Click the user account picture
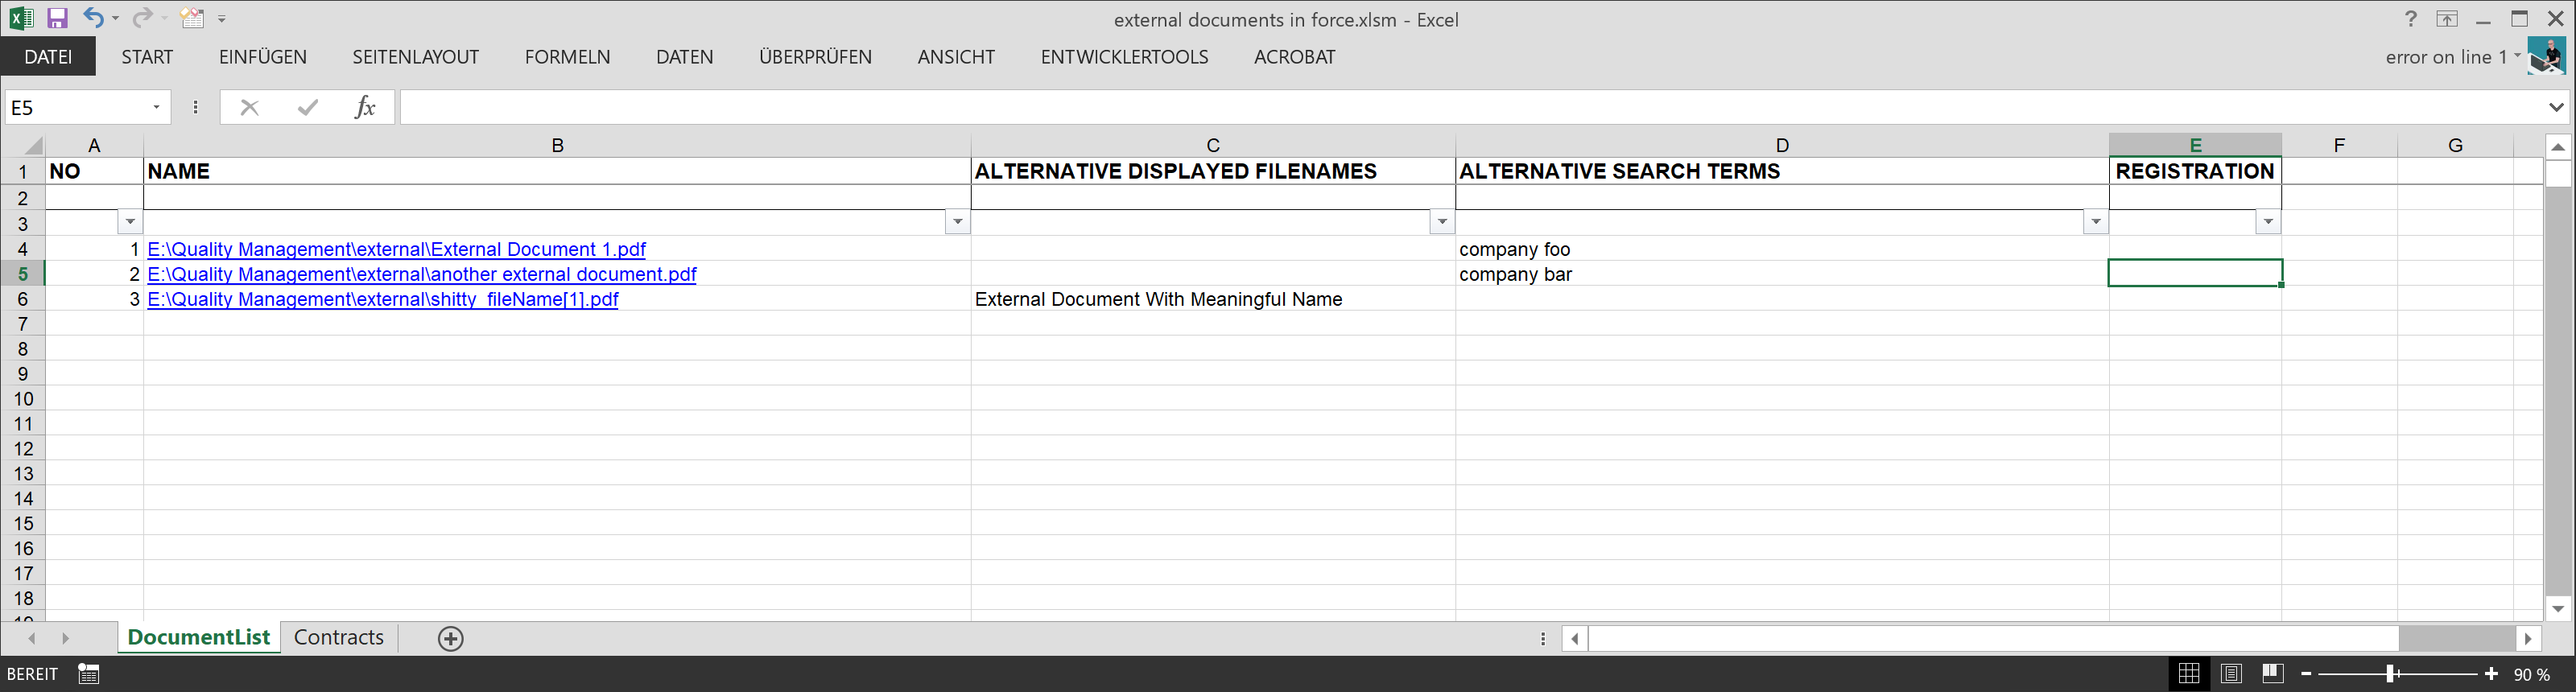The height and width of the screenshot is (692, 2576). [x=2546, y=56]
